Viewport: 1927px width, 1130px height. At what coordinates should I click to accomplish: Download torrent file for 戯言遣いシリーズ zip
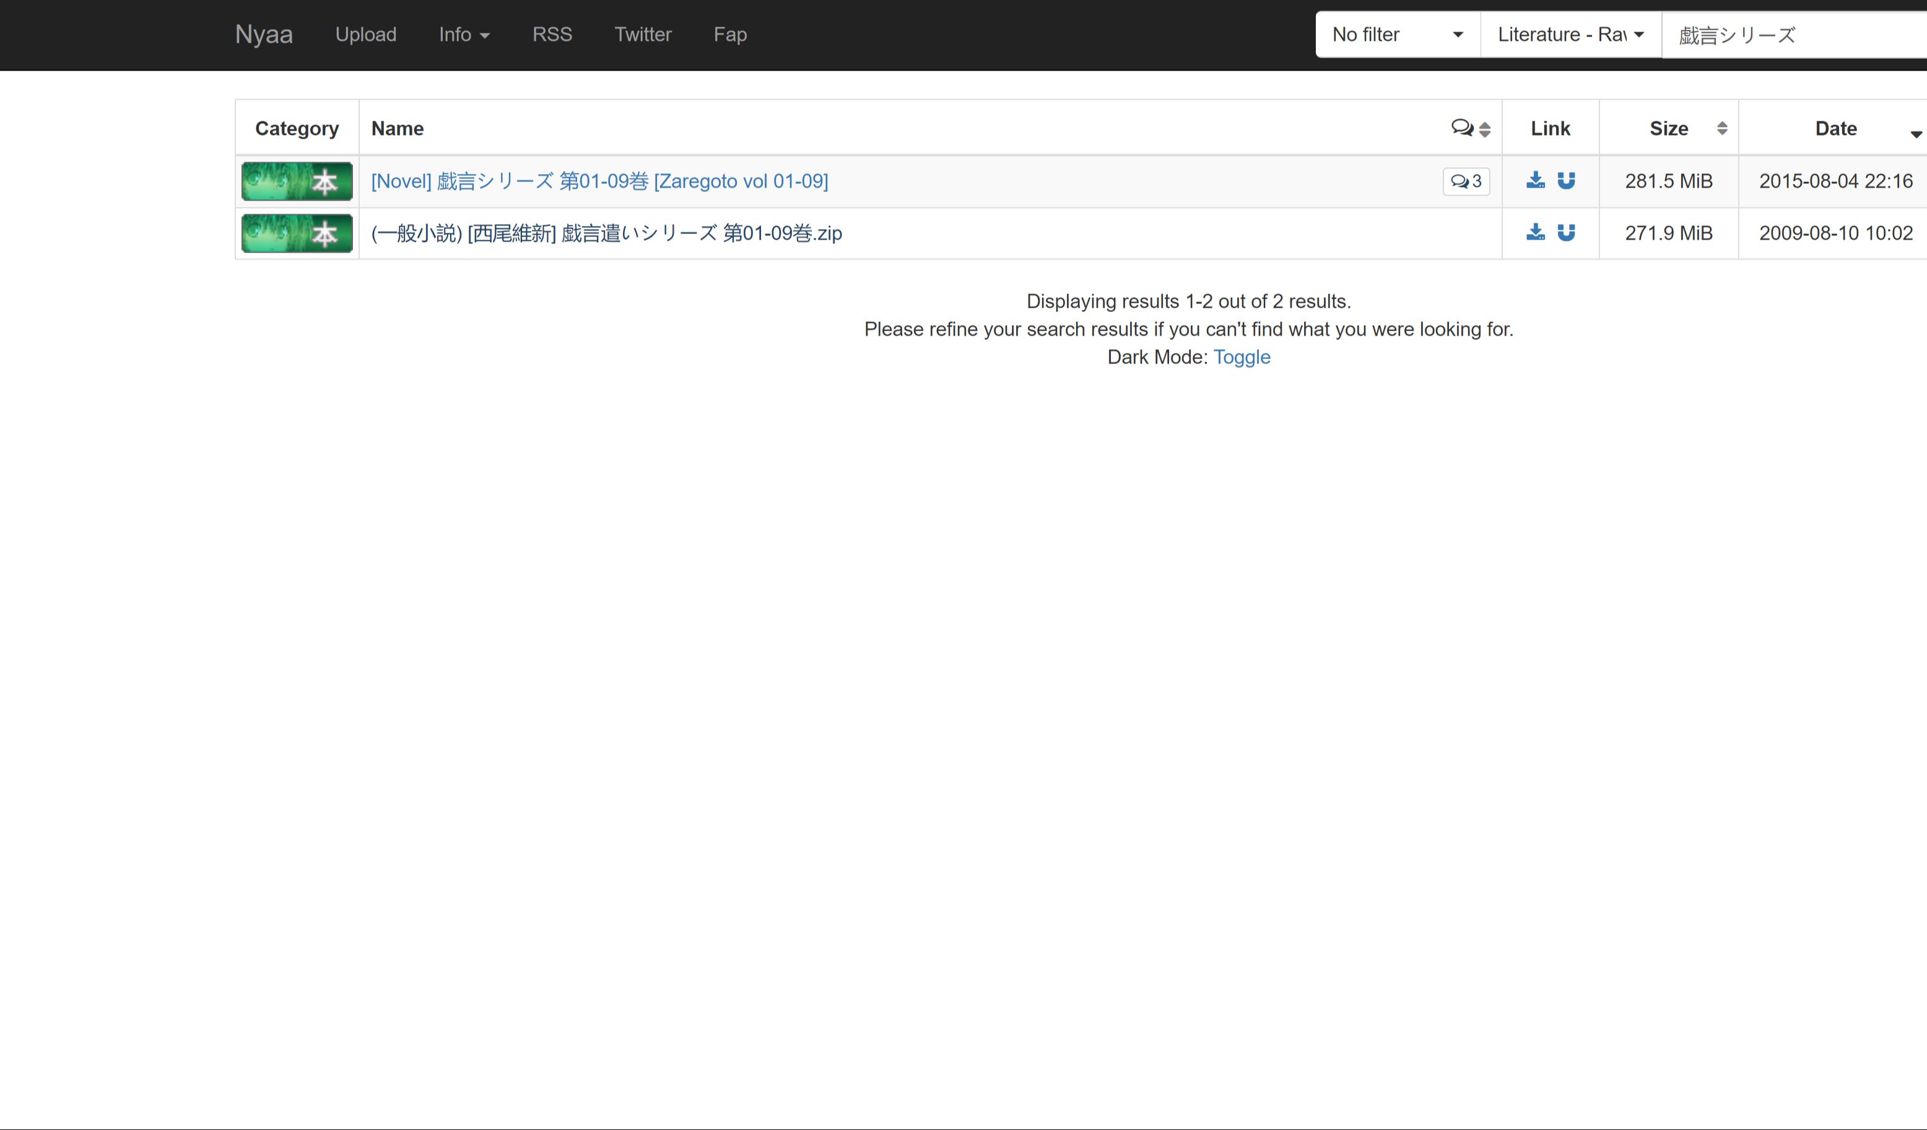[x=1534, y=232]
